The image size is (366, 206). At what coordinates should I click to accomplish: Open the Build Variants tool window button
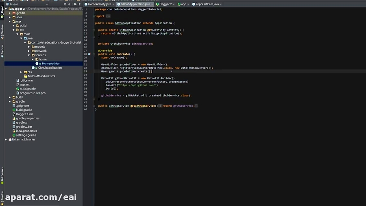(x=2, y=175)
